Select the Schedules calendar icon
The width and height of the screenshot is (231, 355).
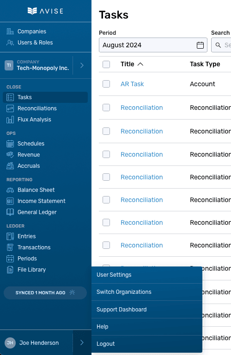(10, 144)
